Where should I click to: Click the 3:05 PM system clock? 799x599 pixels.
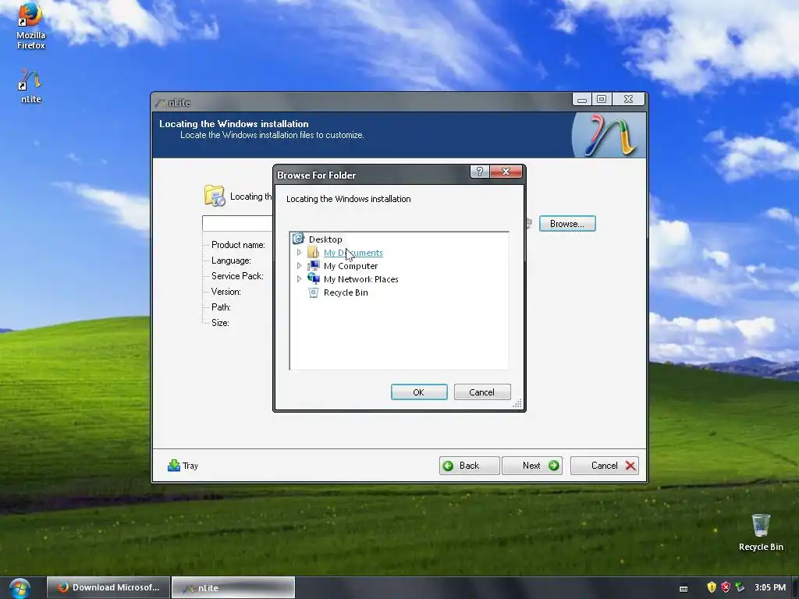[770, 587]
